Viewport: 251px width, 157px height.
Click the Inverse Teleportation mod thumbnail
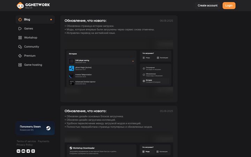[x=71, y=75]
